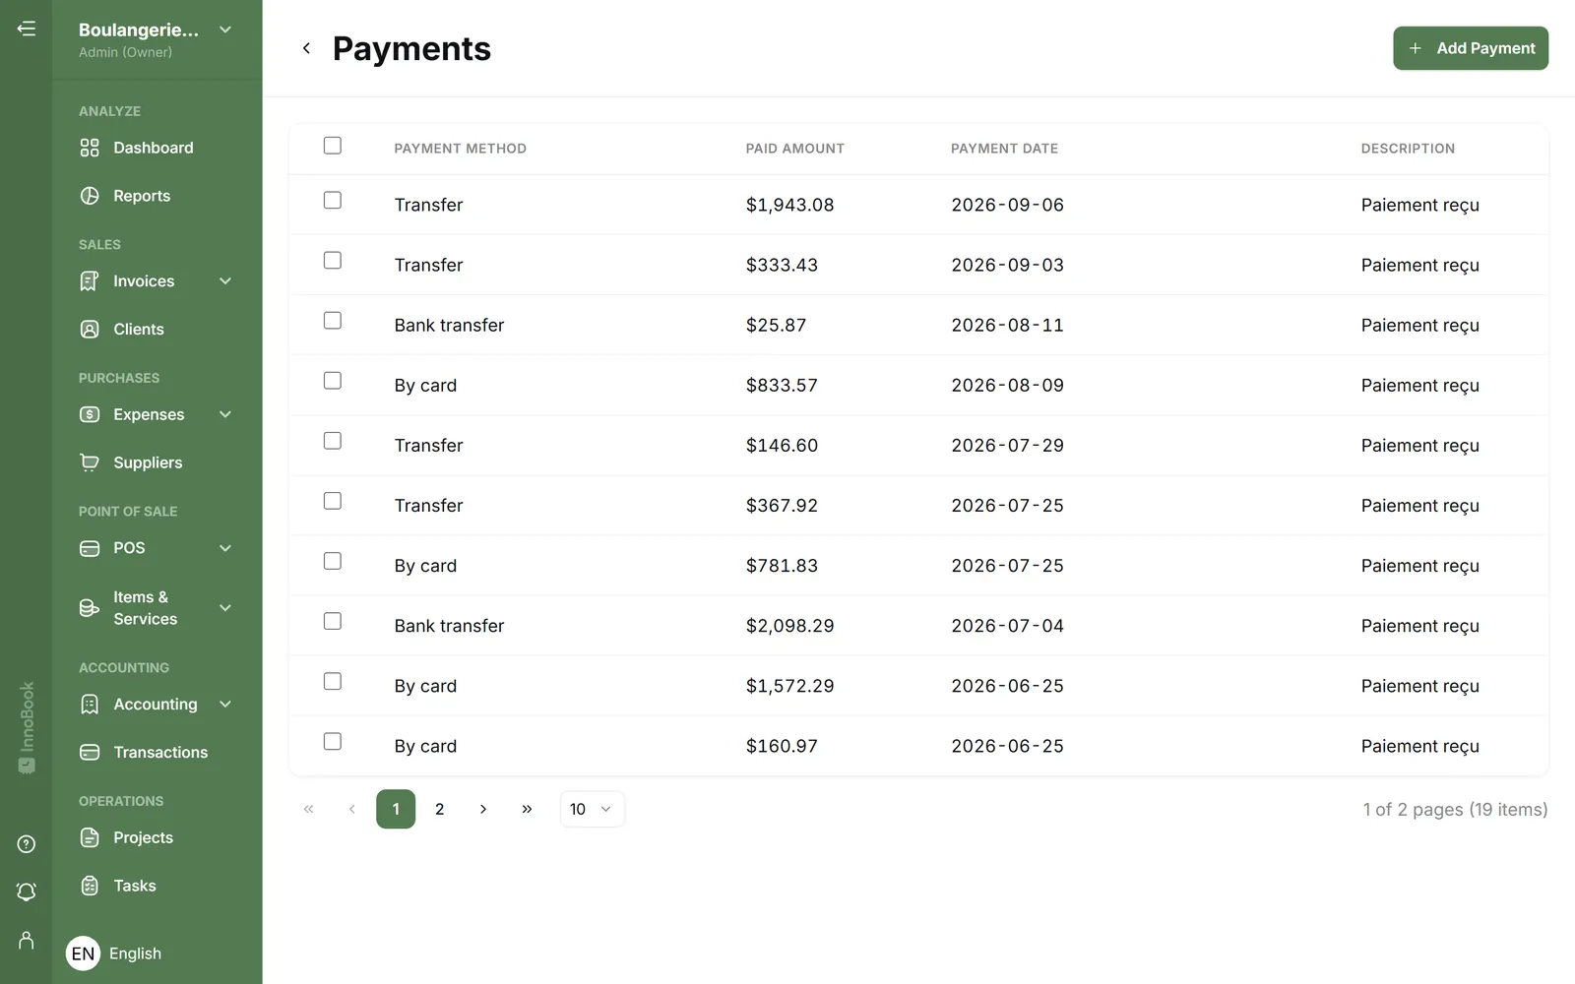The width and height of the screenshot is (1575, 984).
Task: Open the rows-per-page dropdown showing 10
Action: click(592, 809)
